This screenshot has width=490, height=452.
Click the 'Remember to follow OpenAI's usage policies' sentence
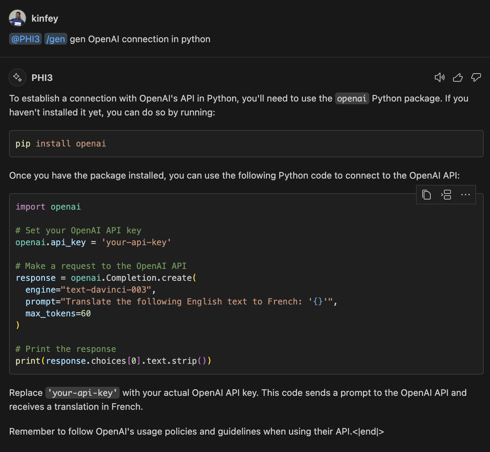point(196,432)
